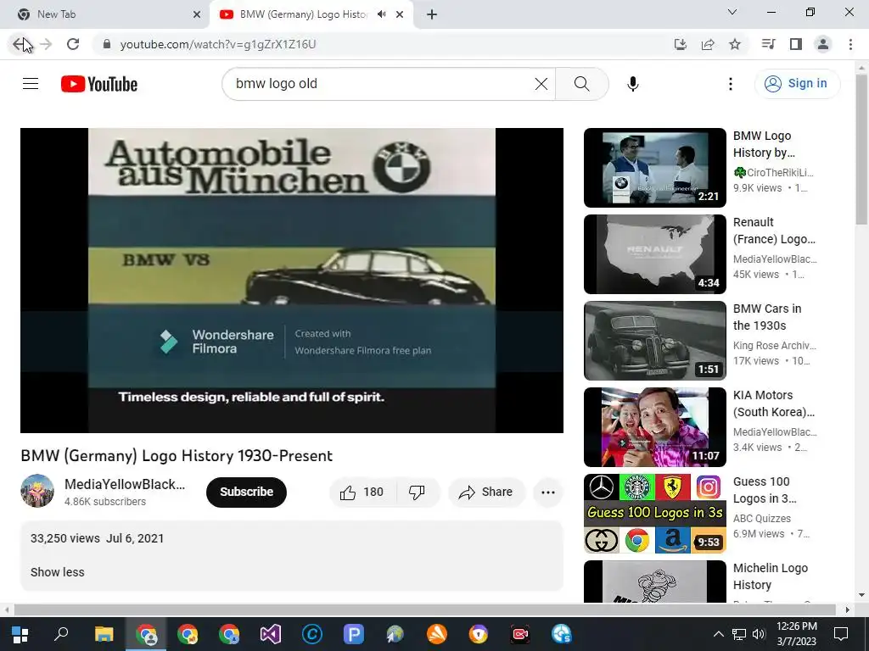Click the video player to pause
This screenshot has width=869, height=651.
[292, 280]
